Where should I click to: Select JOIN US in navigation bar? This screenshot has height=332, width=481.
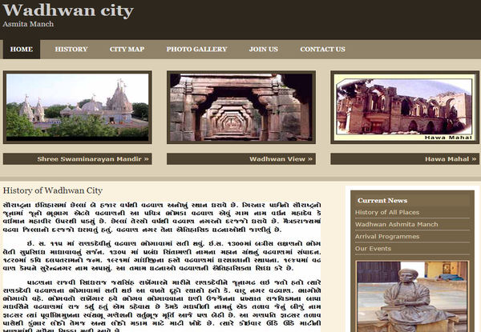pos(264,50)
